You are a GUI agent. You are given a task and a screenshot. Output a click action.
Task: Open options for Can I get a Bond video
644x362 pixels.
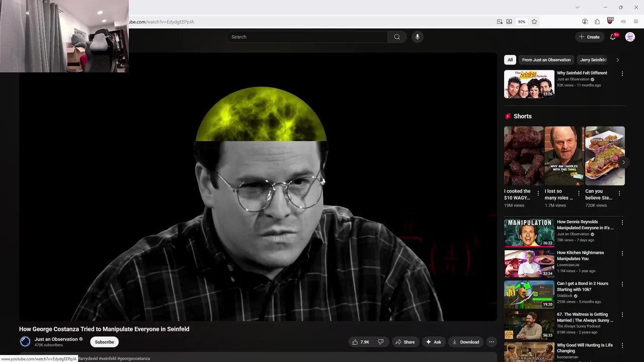coord(622,284)
